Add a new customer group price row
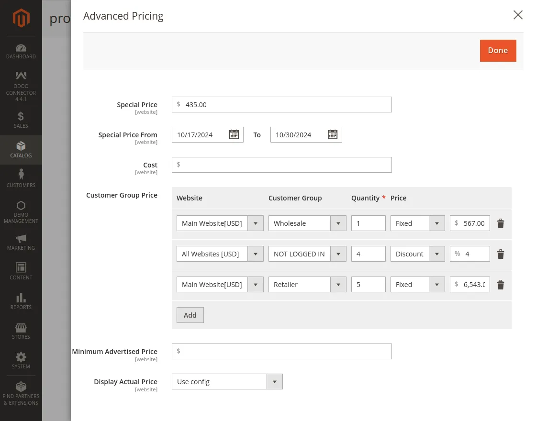Viewport: 536px width, 421px height. click(x=190, y=315)
